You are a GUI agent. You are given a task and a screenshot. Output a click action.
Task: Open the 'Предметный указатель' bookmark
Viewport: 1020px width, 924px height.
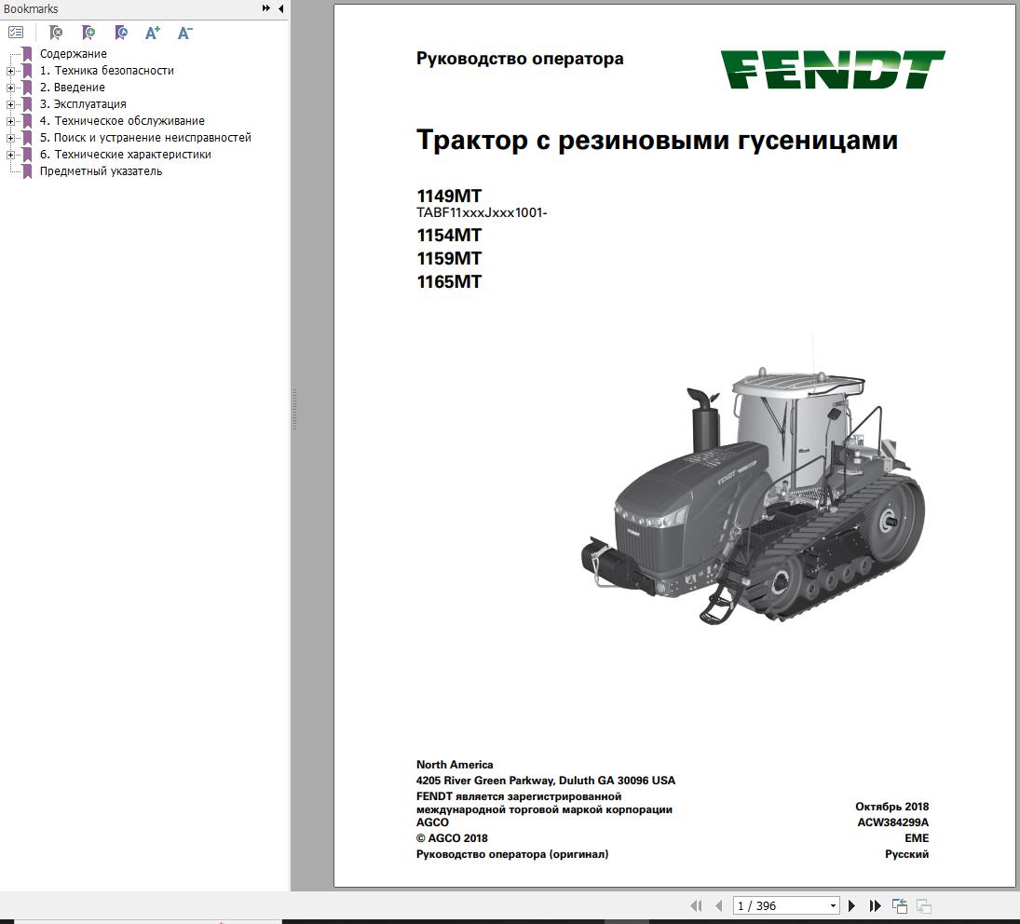tap(101, 171)
